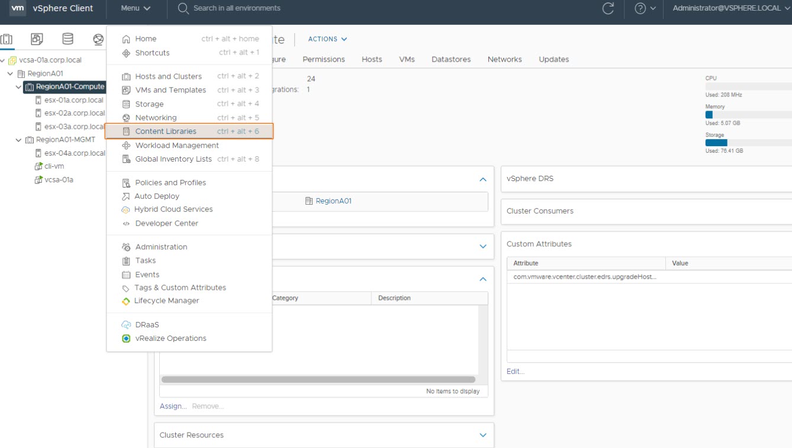792x448 pixels.
Task: Click the Hosts and Clusters navigator icon
Action: tap(7, 40)
